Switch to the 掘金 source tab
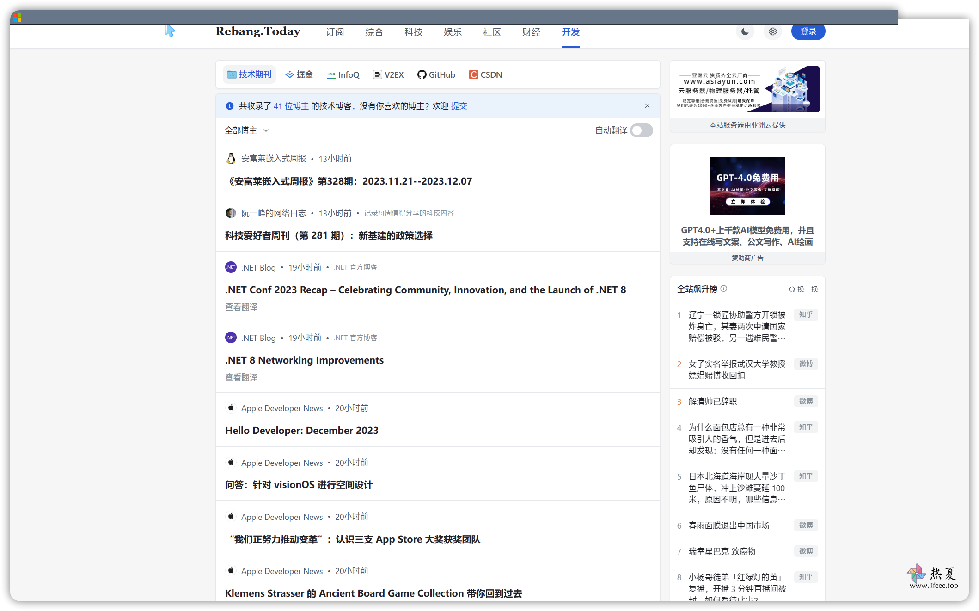This screenshot has height=611, width=979. (299, 74)
